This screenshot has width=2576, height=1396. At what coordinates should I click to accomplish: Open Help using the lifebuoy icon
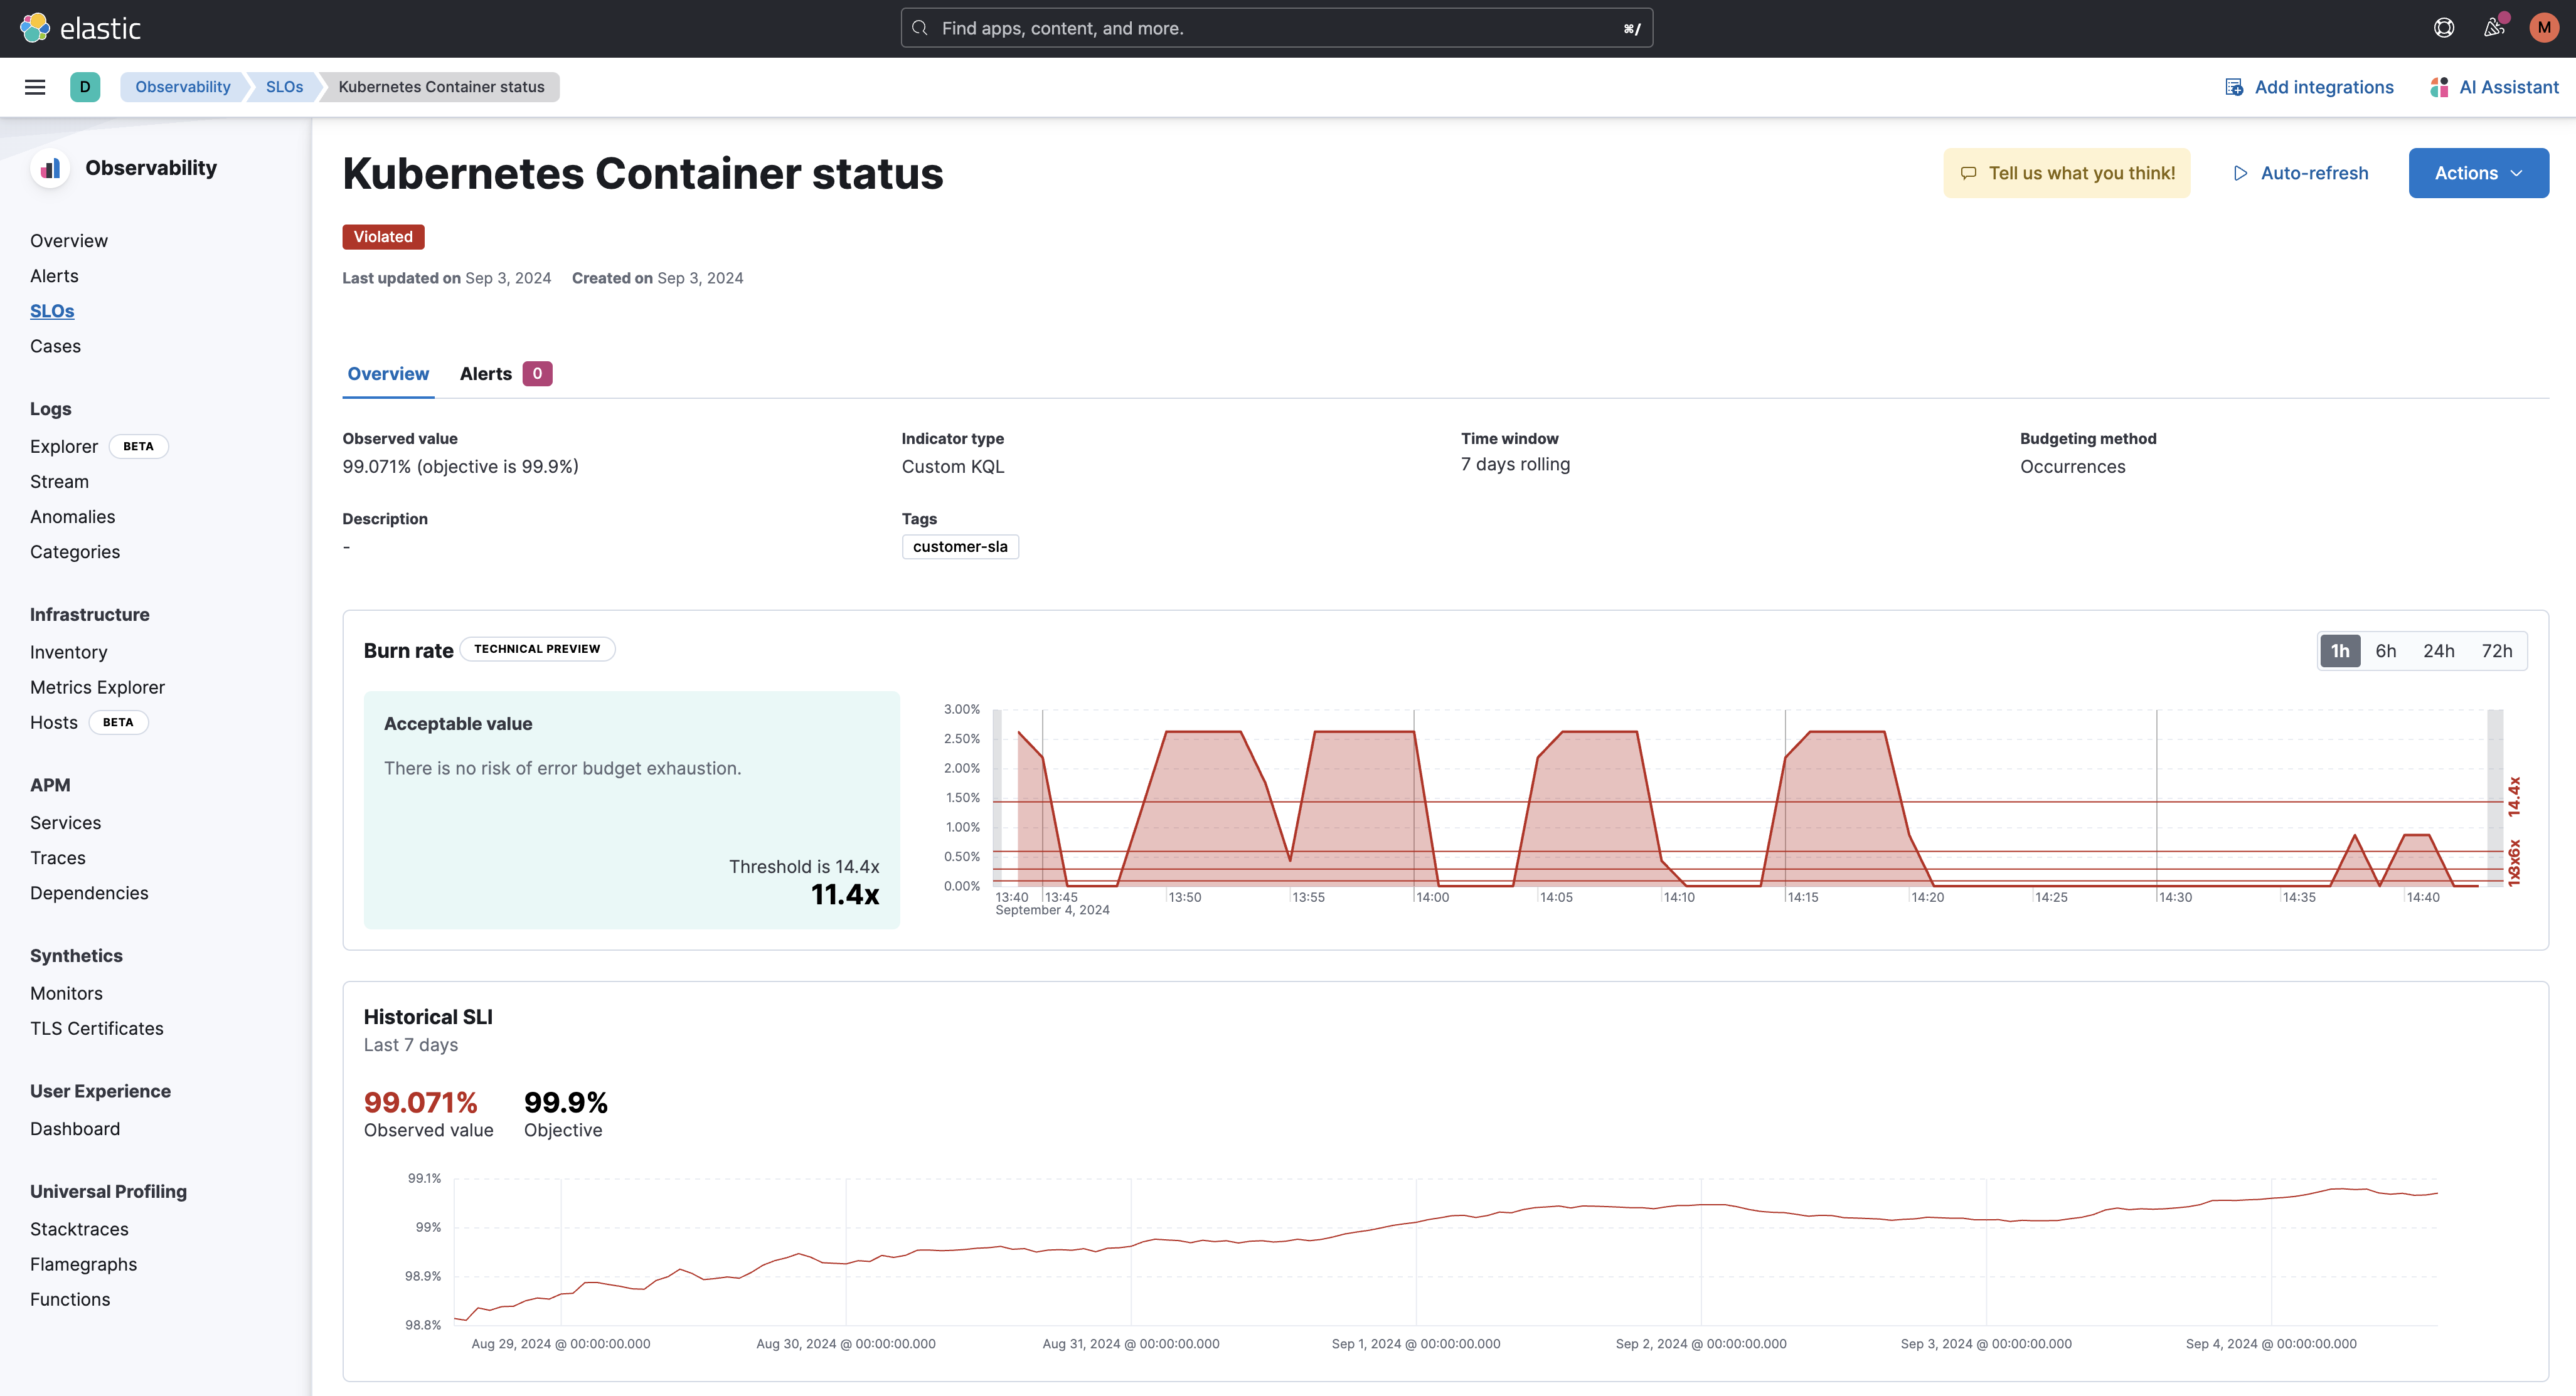[x=2444, y=27]
